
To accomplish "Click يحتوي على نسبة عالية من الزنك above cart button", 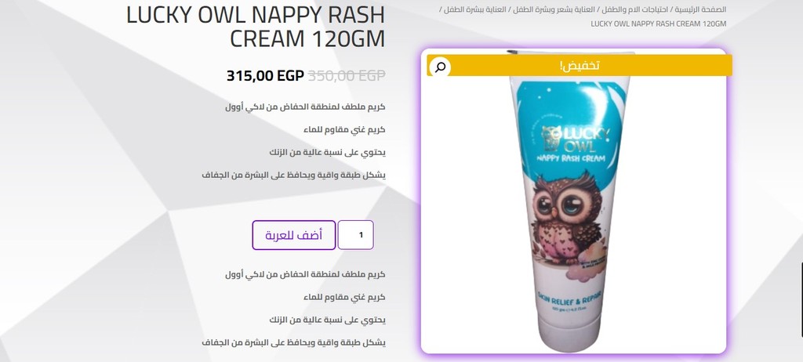I will click(327, 152).
